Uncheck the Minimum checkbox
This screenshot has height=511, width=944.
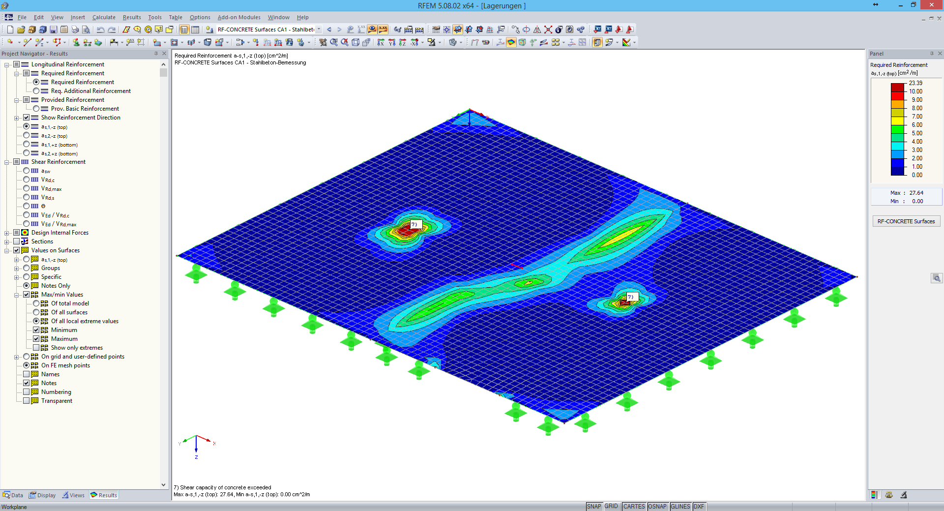(x=36, y=330)
